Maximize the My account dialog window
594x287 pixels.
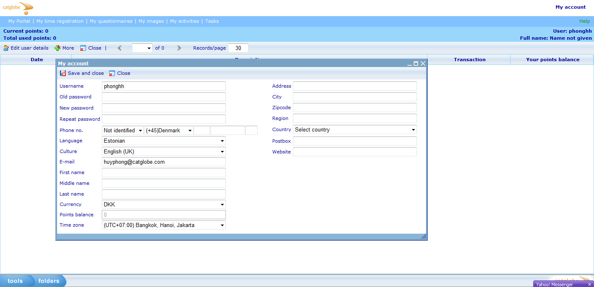click(x=416, y=64)
